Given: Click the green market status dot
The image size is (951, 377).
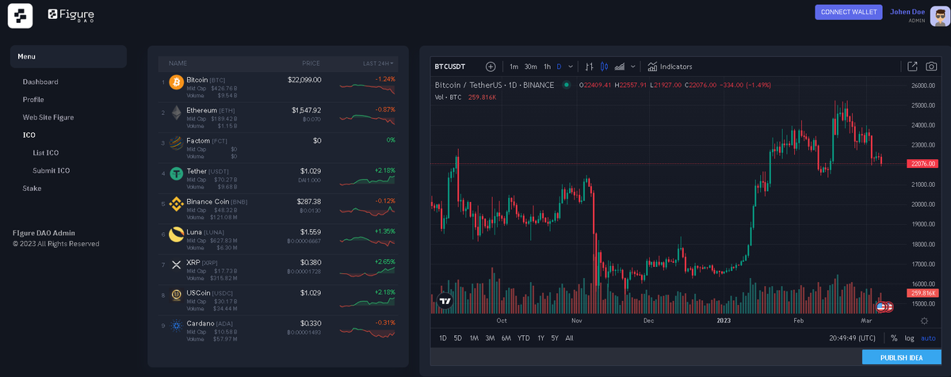Looking at the screenshot, I should (566, 85).
